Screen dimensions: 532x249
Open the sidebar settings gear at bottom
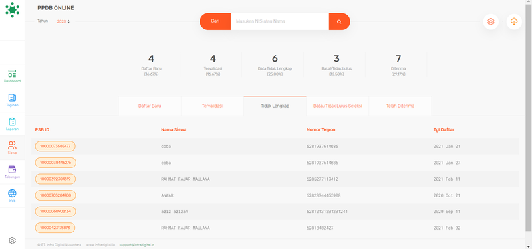pos(12,240)
